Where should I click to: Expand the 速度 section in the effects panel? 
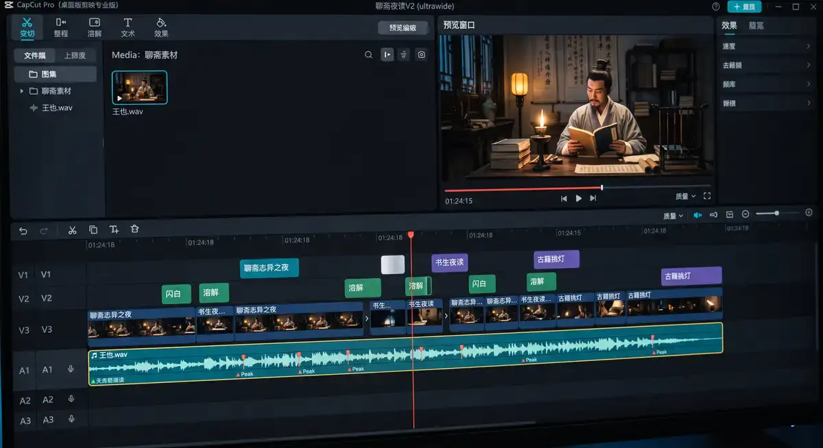(765, 47)
